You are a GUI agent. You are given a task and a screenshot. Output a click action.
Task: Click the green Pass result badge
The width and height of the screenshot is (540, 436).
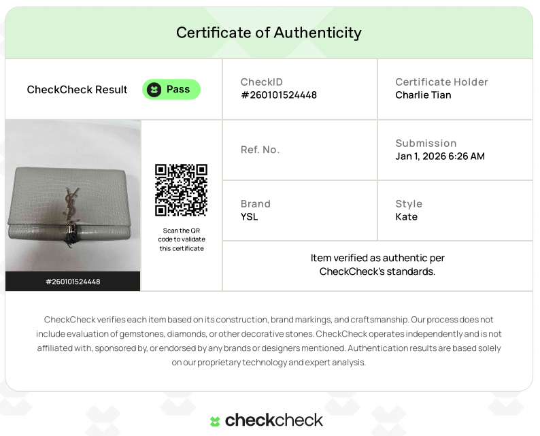point(171,90)
